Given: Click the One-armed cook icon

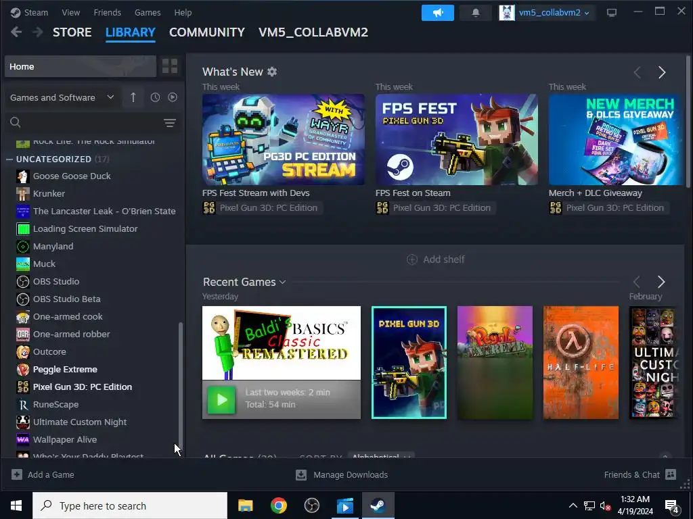Looking at the screenshot, I should point(23,316).
